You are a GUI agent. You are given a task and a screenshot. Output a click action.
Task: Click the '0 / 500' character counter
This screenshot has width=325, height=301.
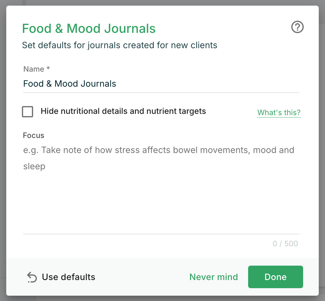click(285, 243)
